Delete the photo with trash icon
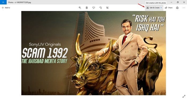 tap(87, 8)
